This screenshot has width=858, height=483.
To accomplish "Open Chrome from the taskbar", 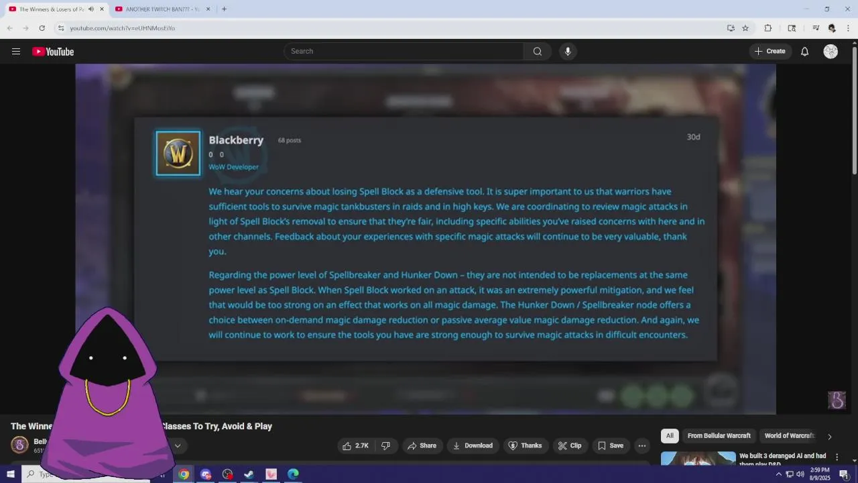I will coord(184,474).
